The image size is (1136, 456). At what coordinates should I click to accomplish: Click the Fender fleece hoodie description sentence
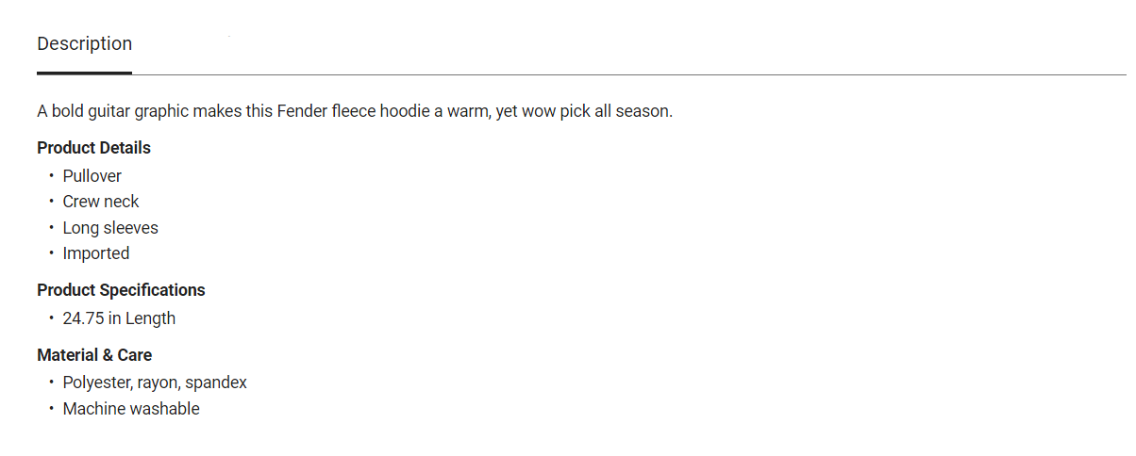pos(355,111)
